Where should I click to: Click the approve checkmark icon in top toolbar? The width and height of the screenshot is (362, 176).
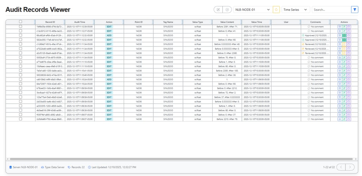[x=227, y=10]
